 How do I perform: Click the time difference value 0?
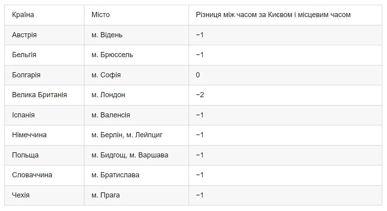click(198, 75)
